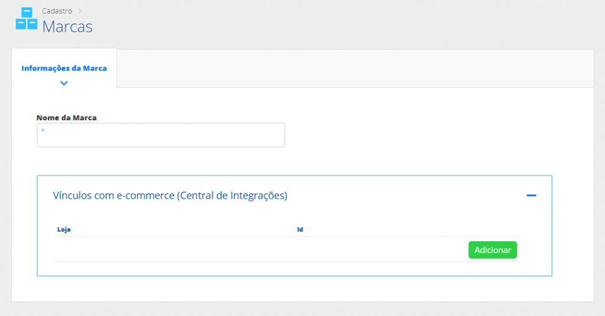This screenshot has width=605, height=316.
Task: Focus the Nome da Marca text field
Action: [x=161, y=135]
